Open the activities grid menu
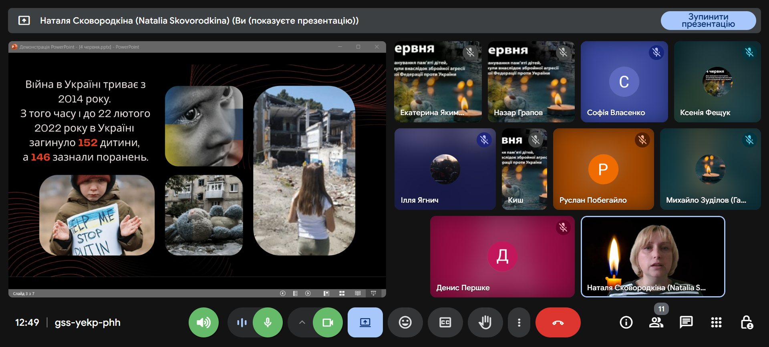This screenshot has width=769, height=347. (x=716, y=322)
